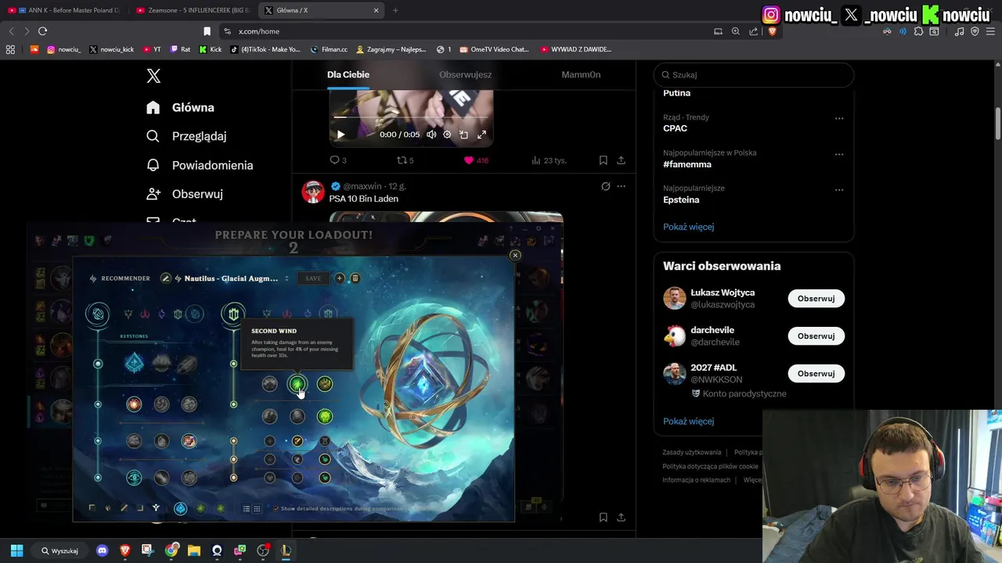The image size is (1002, 563).
Task: Open rune page dropdown Nautilus - Glacial Augm...
Action: 236,278
